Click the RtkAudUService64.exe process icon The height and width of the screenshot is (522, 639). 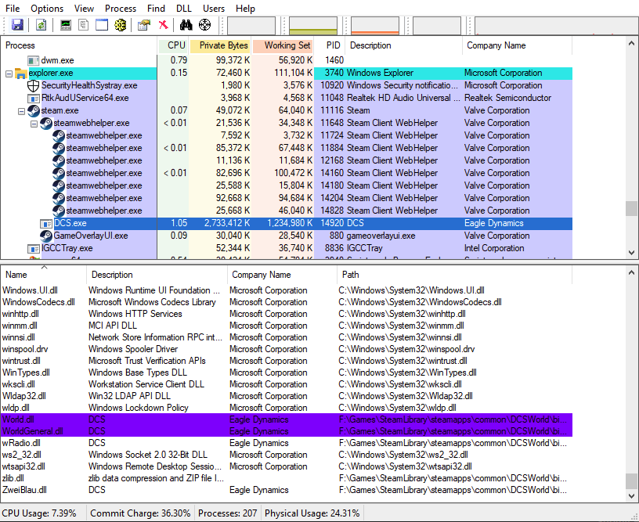(x=33, y=99)
